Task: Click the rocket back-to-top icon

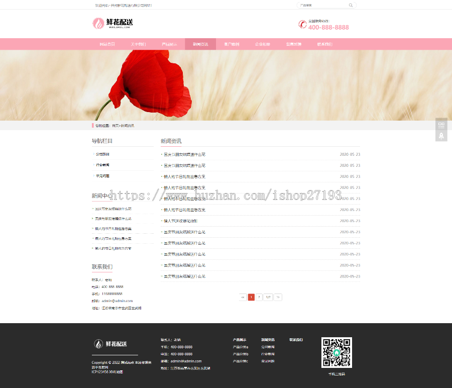Action: tap(441, 136)
